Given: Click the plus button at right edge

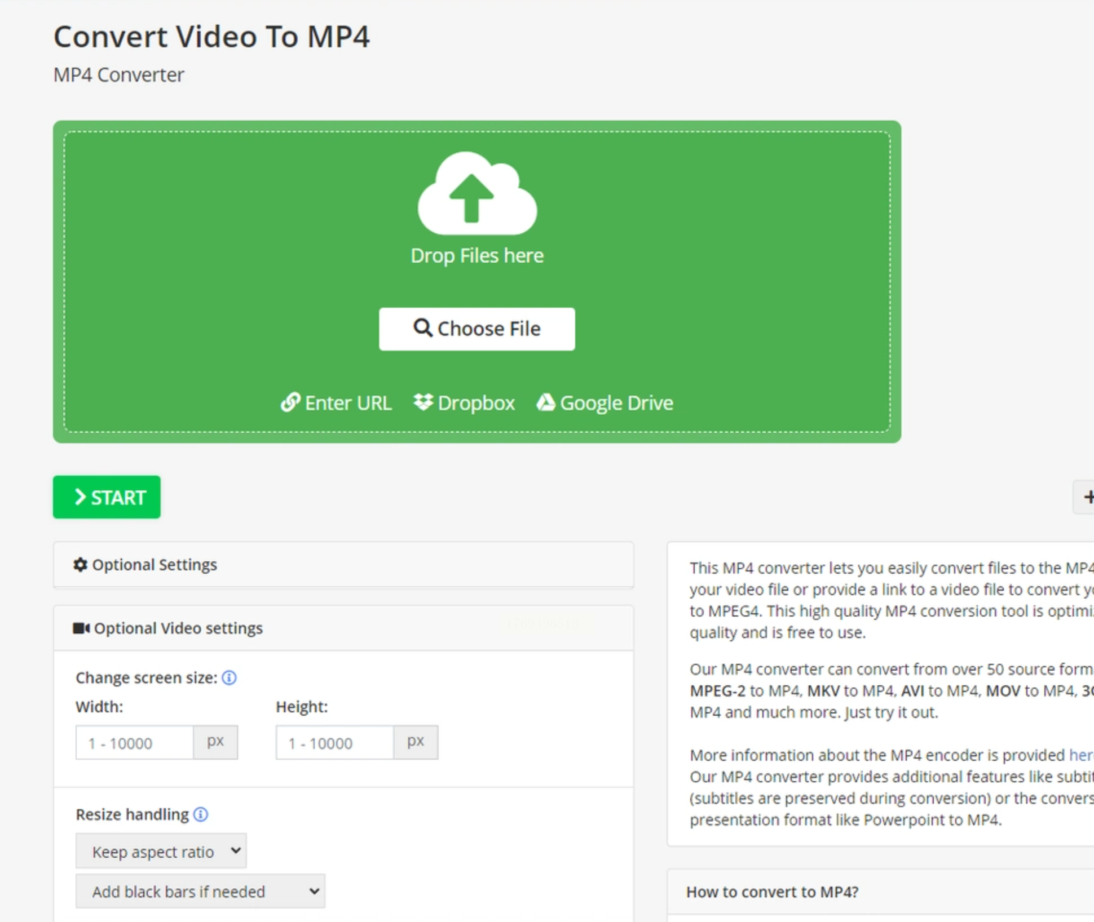Looking at the screenshot, I should click(1086, 497).
